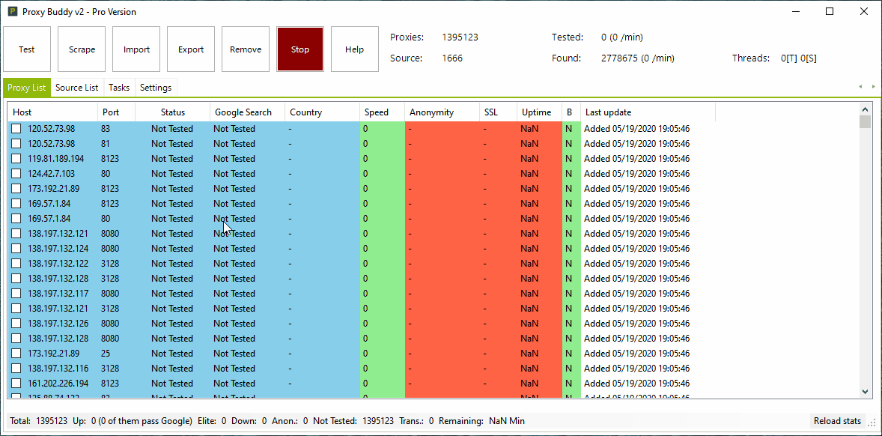Open the Help dialog
Viewport: 882px width, 436px height.
click(x=354, y=49)
